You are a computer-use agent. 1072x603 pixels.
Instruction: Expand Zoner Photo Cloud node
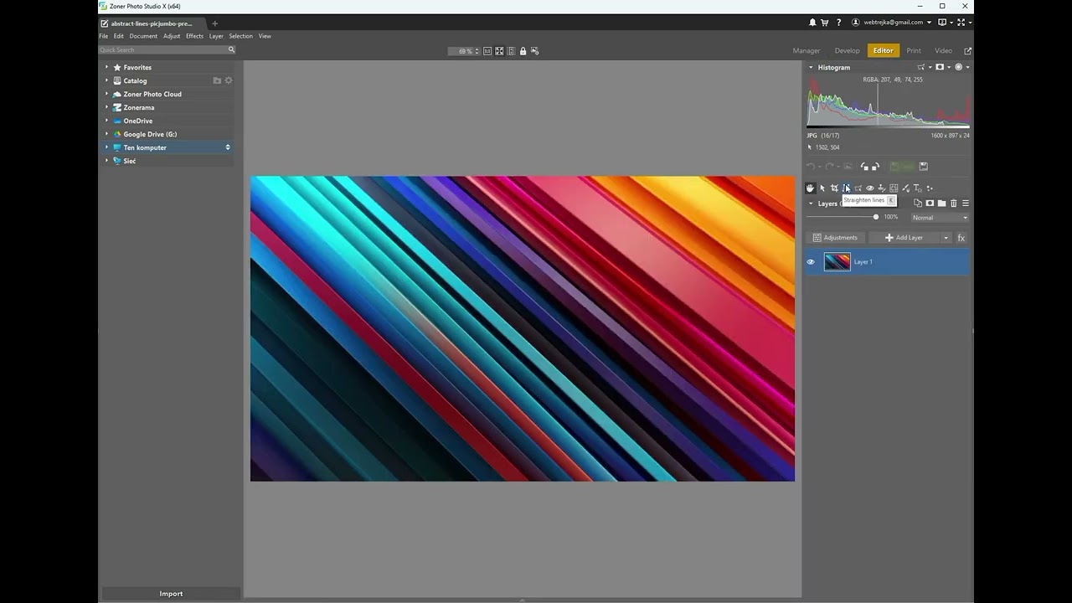[106, 94]
